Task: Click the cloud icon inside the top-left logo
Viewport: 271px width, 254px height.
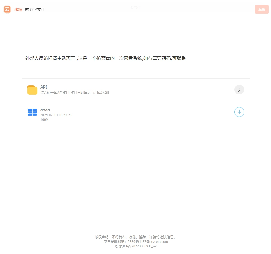Action: pos(7,9)
